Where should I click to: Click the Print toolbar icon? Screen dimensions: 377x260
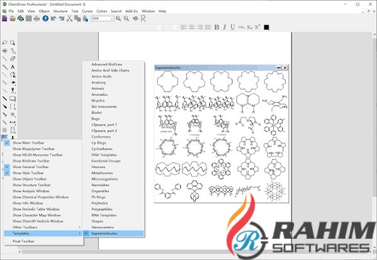[x=36, y=18]
